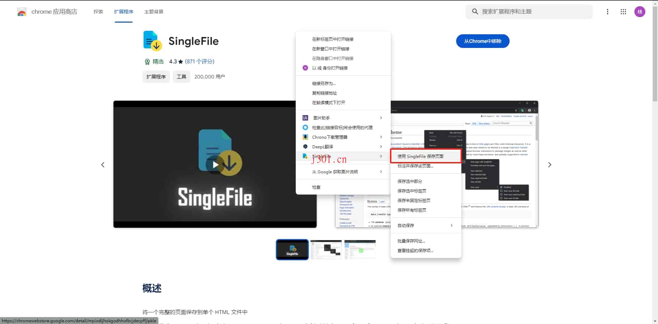Click the 图片助手 icon in context menu
This screenshot has height=324, width=658.
[x=305, y=118]
